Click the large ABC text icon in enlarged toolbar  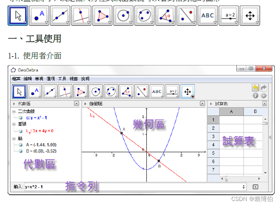[x=207, y=15]
